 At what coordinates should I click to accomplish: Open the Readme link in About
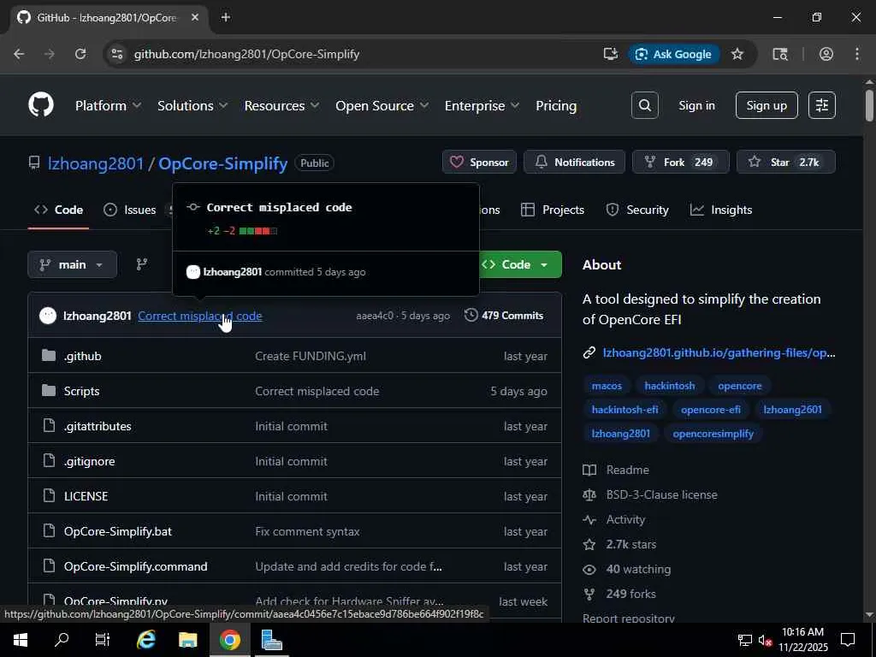(x=627, y=470)
